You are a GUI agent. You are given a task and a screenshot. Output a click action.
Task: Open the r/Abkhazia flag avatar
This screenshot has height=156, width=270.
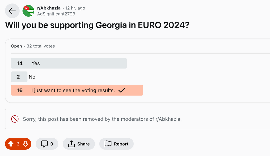[28, 11]
